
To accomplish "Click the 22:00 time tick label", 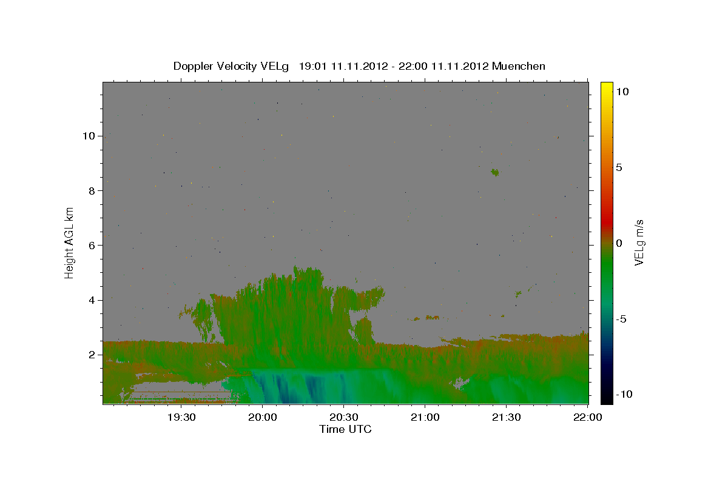I will pyautogui.click(x=587, y=417).
